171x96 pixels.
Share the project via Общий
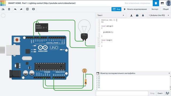pos(166,9)
